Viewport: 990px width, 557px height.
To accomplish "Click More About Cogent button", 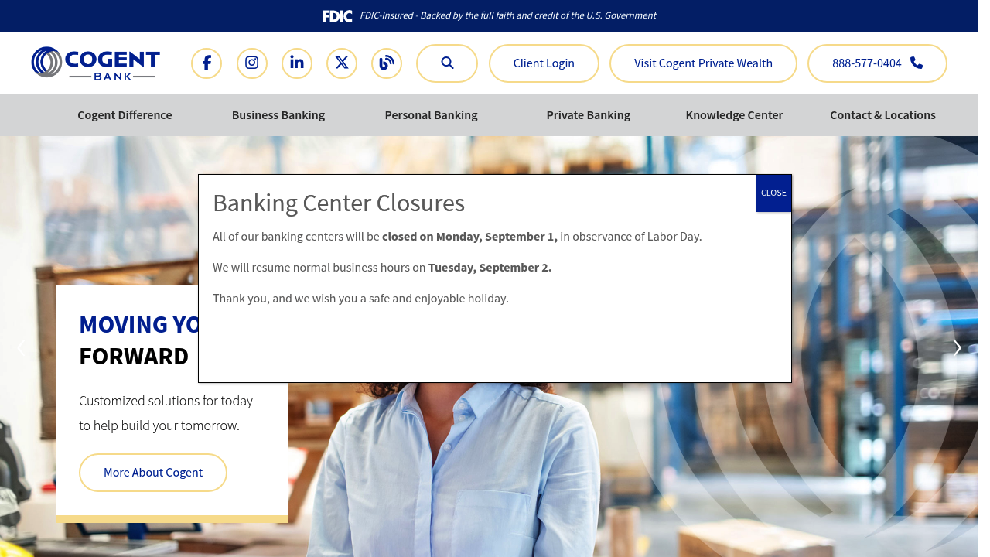I will pos(153,473).
